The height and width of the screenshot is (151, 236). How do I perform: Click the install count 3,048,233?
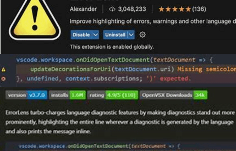(132, 9)
